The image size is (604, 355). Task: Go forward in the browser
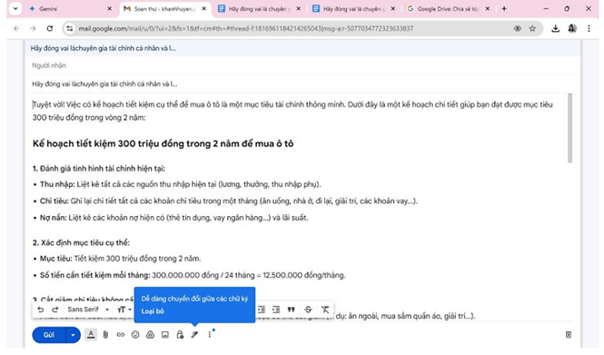[x=33, y=28]
